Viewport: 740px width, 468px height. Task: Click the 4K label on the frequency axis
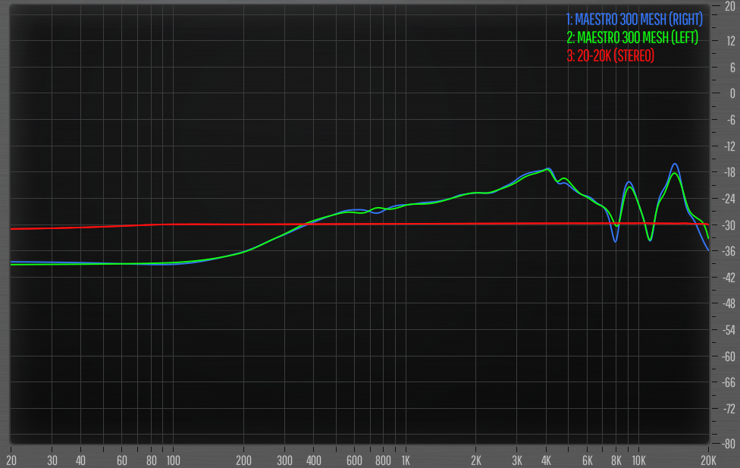(546, 460)
